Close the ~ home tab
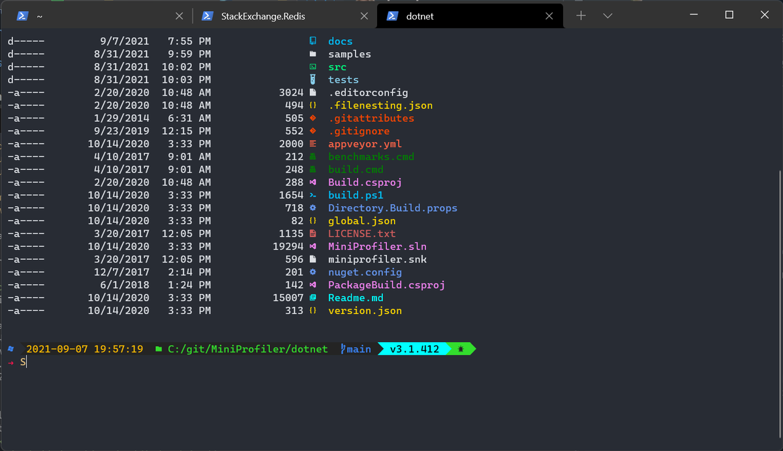The height and width of the screenshot is (451, 783). (180, 16)
